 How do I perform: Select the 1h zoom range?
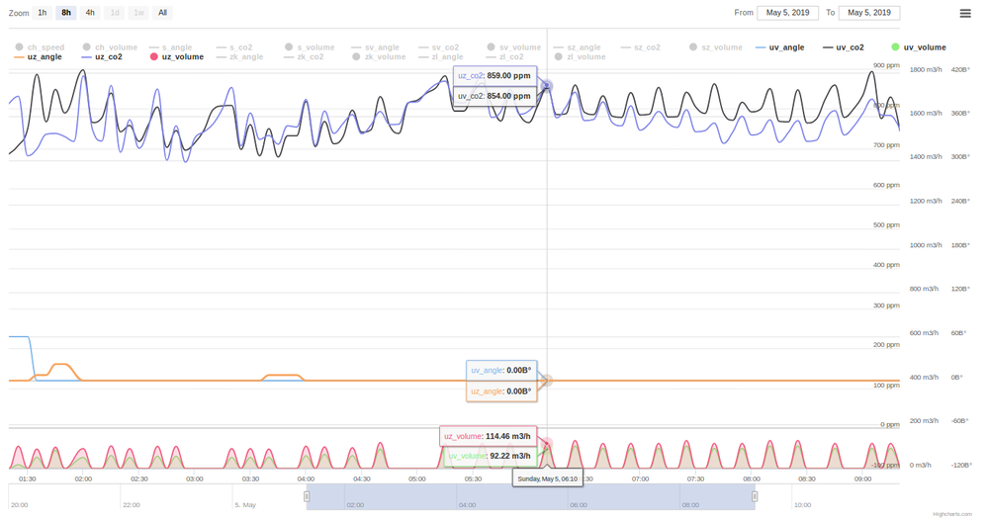tap(42, 13)
